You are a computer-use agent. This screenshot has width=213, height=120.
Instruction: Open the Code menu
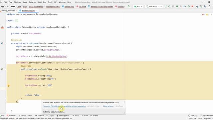tap(25, 2)
